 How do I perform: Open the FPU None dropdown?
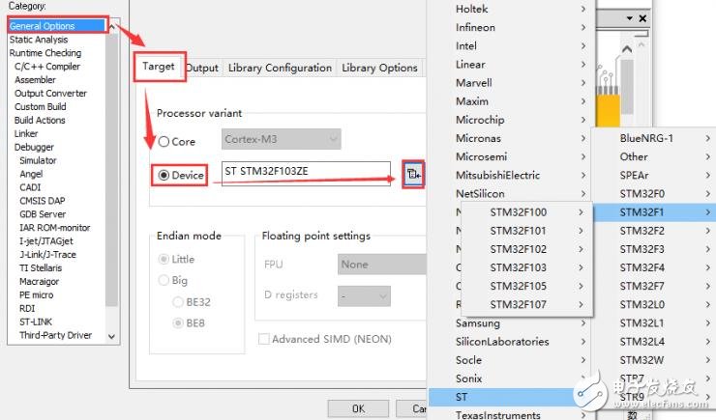tap(382, 265)
